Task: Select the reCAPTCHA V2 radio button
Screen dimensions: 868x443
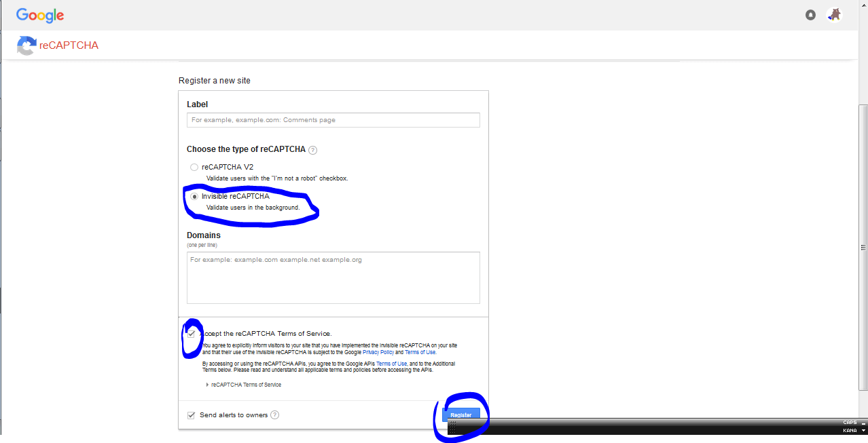Action: tap(194, 167)
